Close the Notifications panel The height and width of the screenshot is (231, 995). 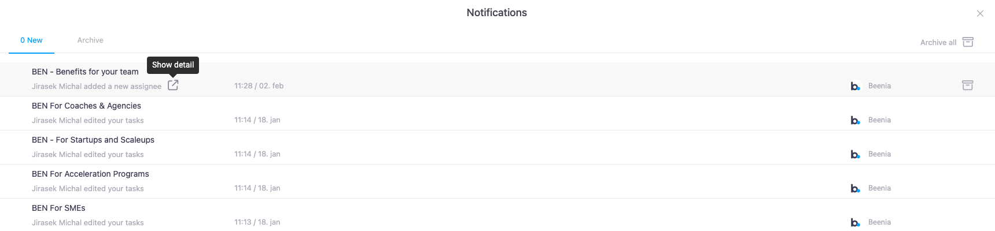tap(980, 13)
